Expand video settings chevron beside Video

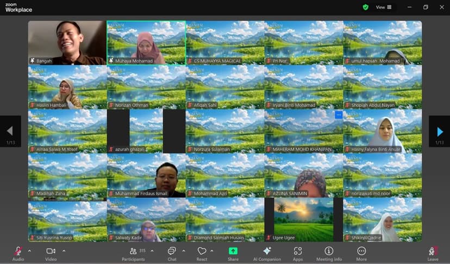click(x=64, y=251)
